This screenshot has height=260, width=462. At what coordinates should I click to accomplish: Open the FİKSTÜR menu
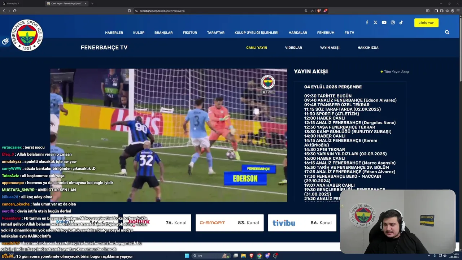[190, 32]
